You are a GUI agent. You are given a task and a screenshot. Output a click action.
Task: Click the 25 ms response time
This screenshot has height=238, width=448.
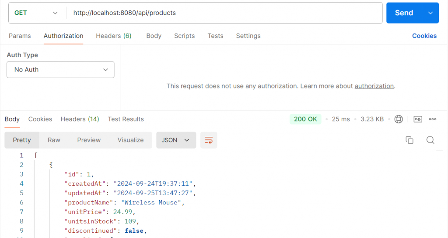click(340, 119)
